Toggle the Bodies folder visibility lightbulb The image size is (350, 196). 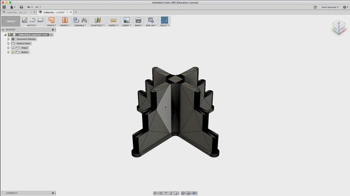tap(13, 52)
